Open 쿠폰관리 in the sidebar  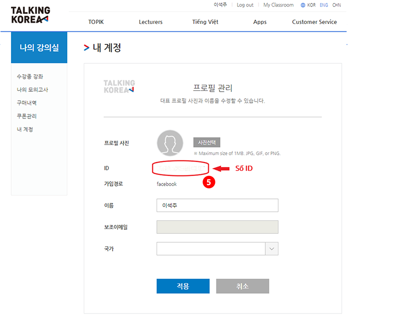click(26, 116)
